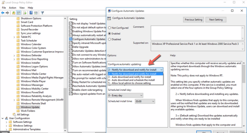Screen dimensions: 247x133
Task: Select the Not Configured radio button
Action: [110, 28]
